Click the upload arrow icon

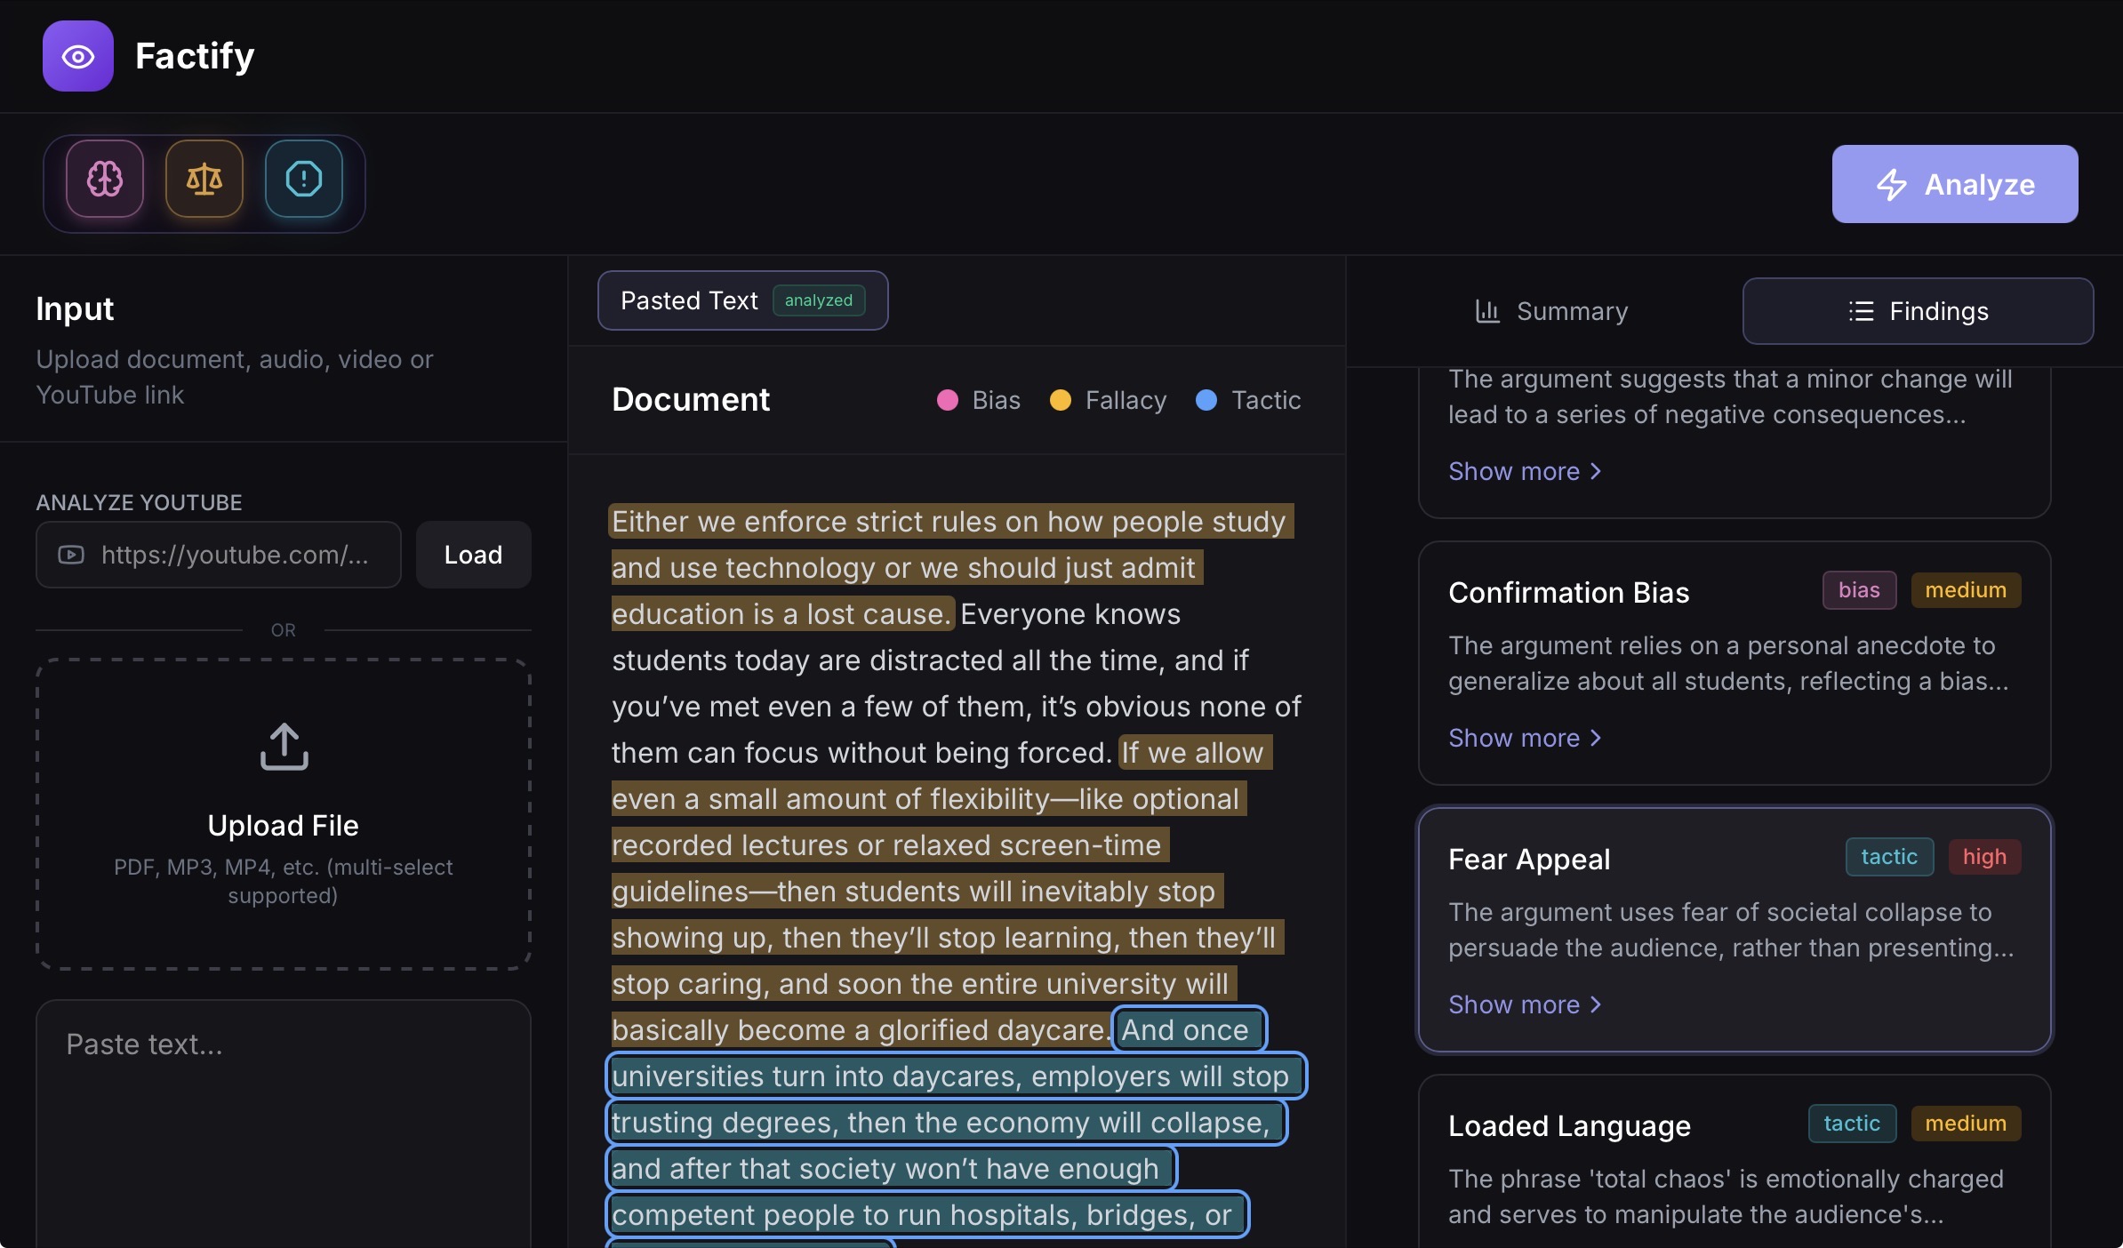point(284,746)
